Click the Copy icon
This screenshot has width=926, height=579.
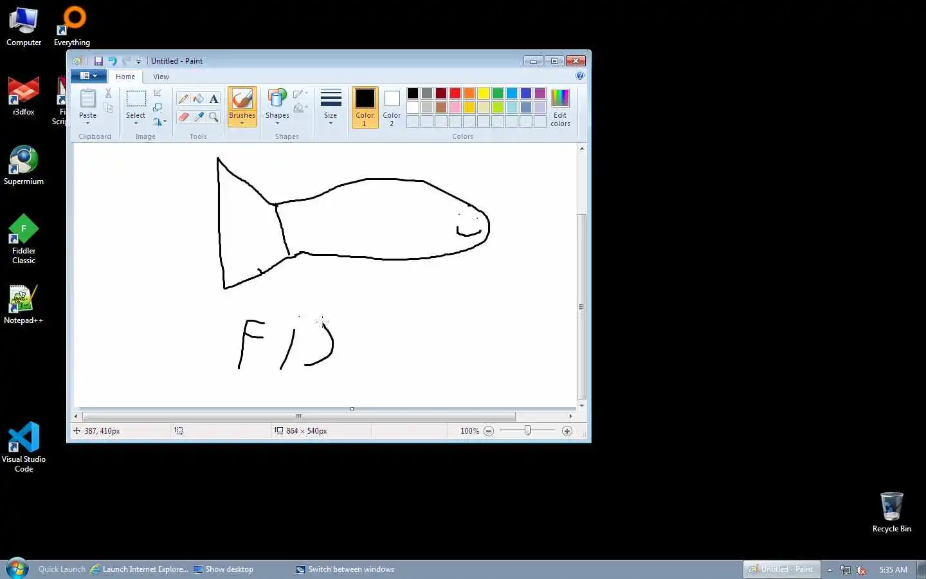[109, 108]
